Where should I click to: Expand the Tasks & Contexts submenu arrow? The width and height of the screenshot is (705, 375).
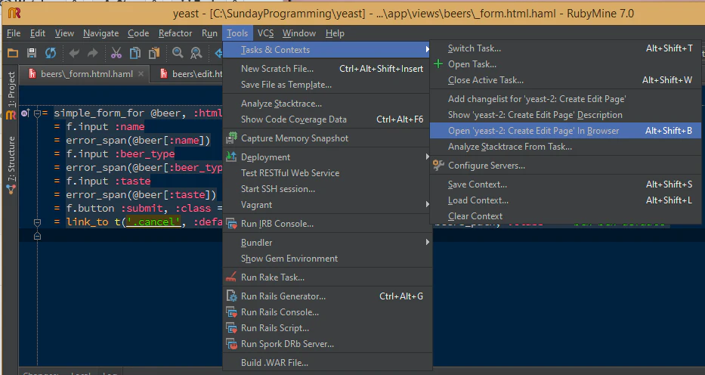pyautogui.click(x=427, y=49)
